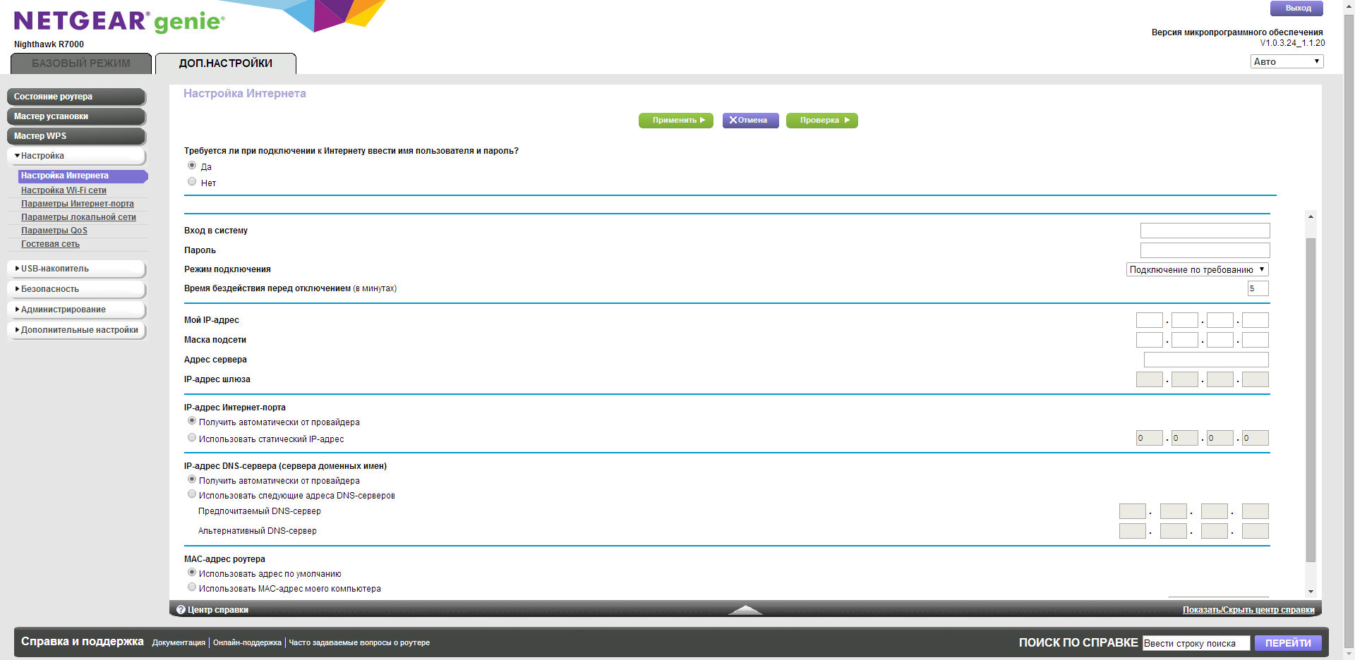Choose automatic Internet port IP from provider

192,421
